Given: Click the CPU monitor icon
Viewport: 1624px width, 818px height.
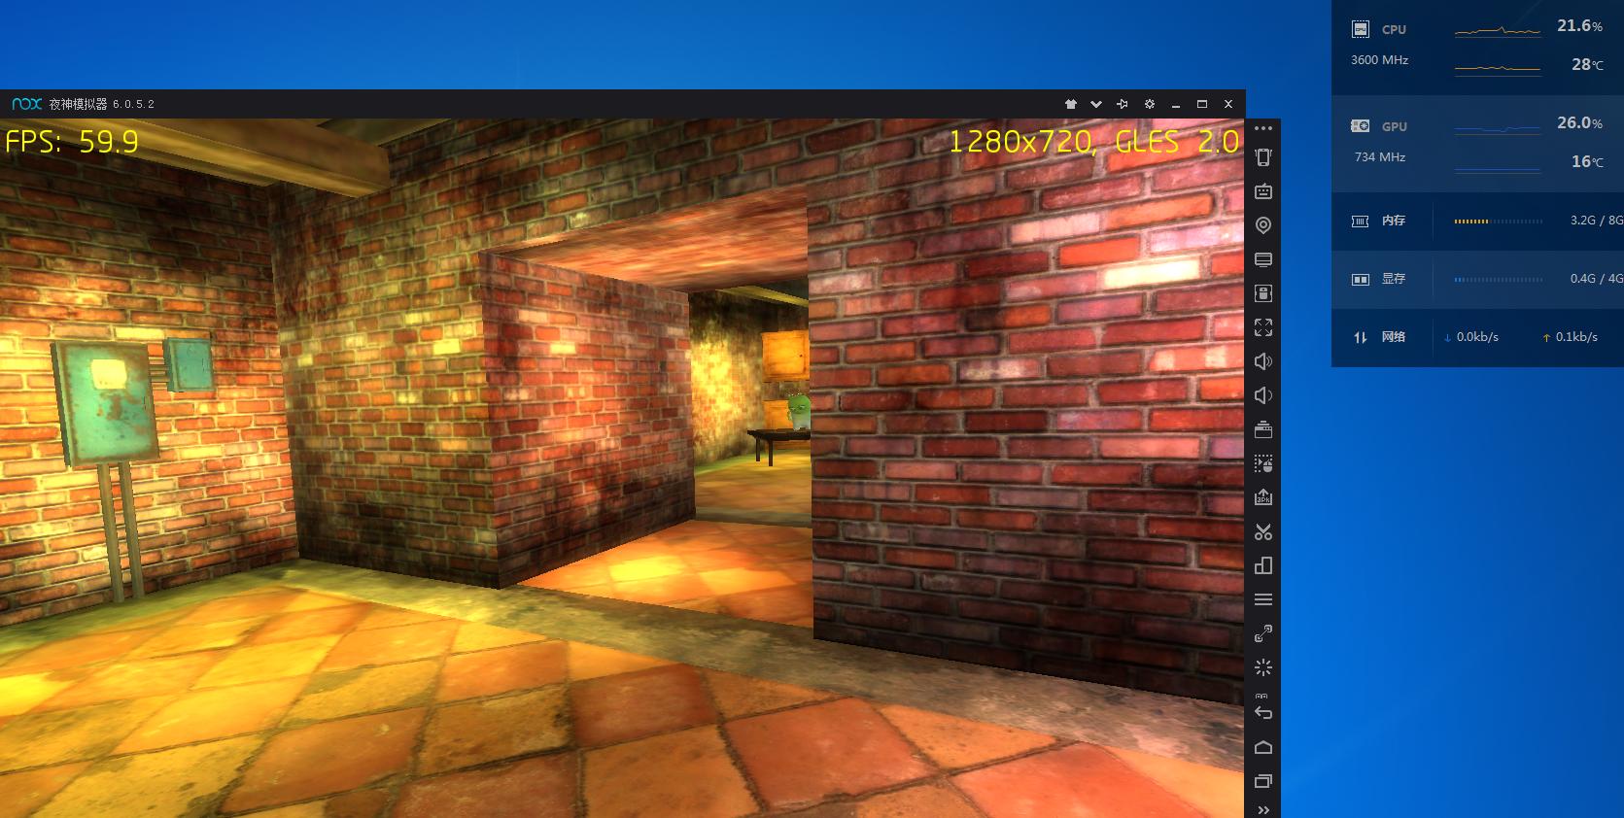Looking at the screenshot, I should coord(1361,29).
